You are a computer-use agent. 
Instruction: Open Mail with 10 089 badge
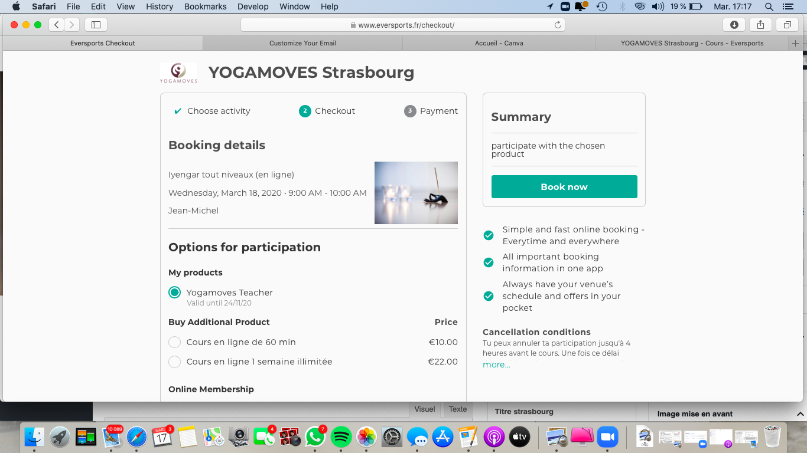111,437
